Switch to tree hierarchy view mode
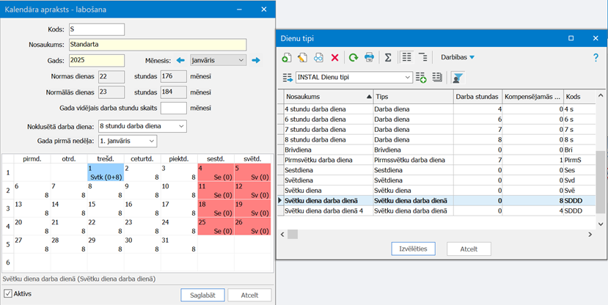Image resolution: width=608 pixels, height=305 pixels. coord(422,57)
